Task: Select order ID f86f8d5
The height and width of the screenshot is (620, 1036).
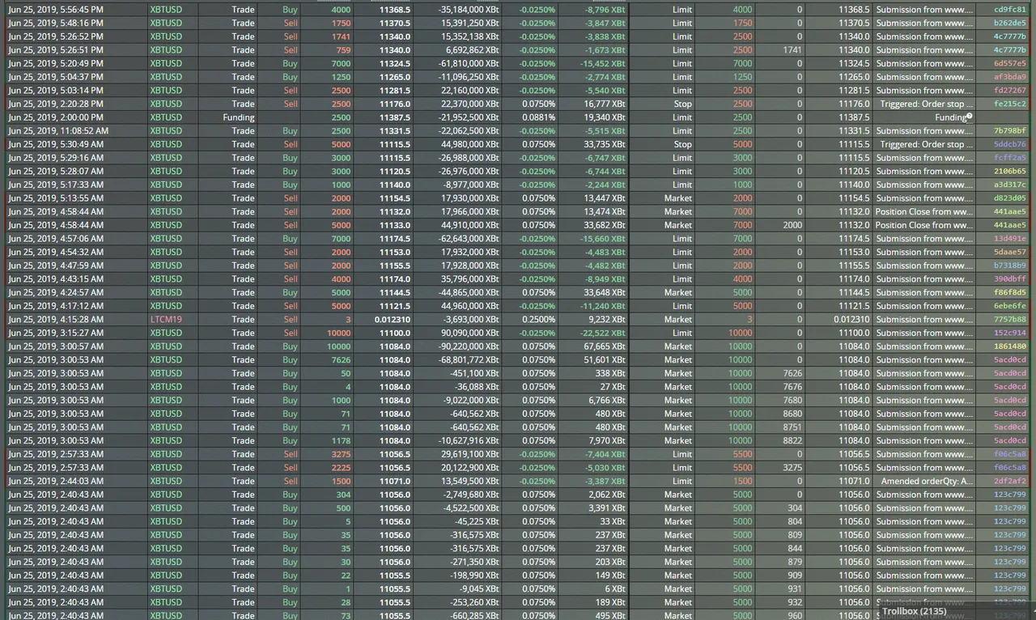Action: [x=1009, y=292]
